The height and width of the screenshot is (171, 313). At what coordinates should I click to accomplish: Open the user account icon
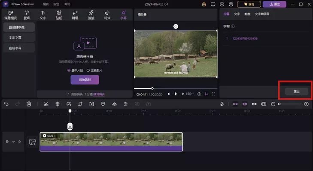pos(231,4)
